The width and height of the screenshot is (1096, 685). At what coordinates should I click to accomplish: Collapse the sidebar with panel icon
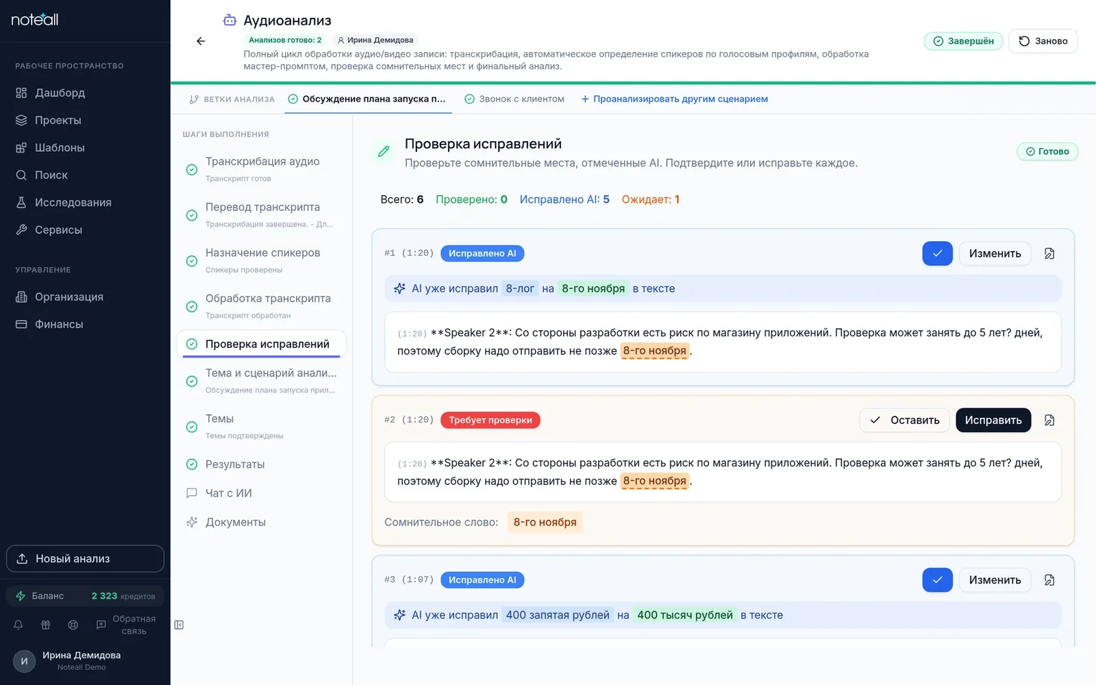point(179,625)
